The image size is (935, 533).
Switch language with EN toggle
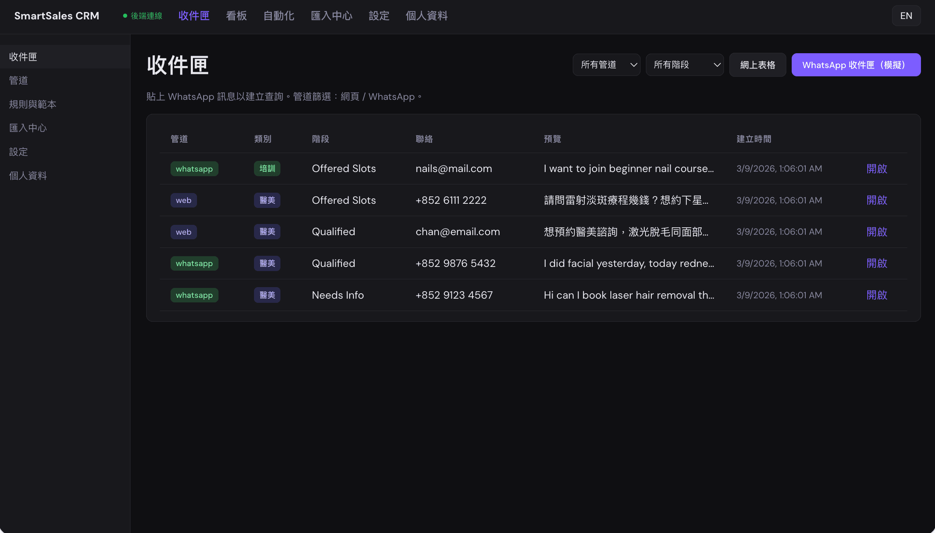click(906, 16)
